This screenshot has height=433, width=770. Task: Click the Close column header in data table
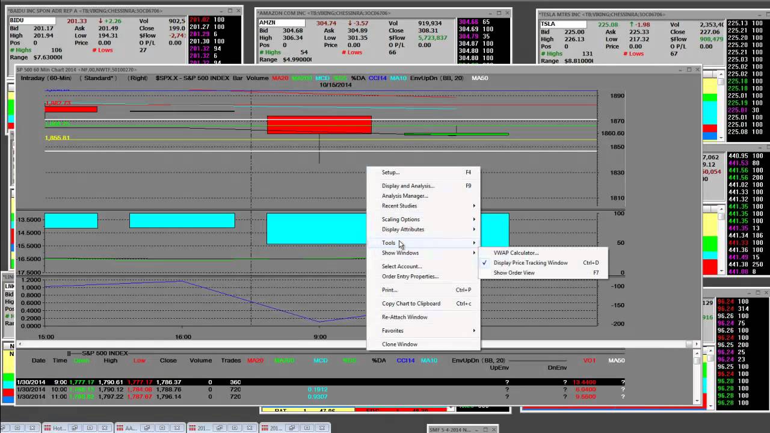pyautogui.click(x=168, y=360)
